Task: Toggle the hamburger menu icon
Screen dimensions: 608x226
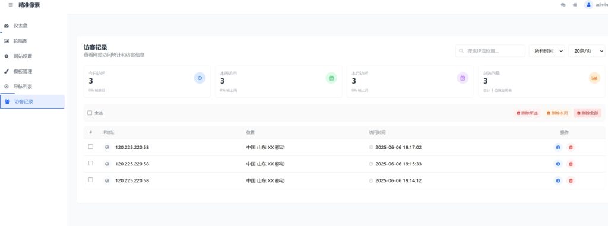Action: pos(11,5)
